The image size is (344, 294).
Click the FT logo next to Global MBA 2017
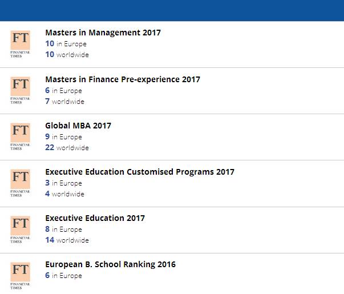pyautogui.click(x=20, y=137)
